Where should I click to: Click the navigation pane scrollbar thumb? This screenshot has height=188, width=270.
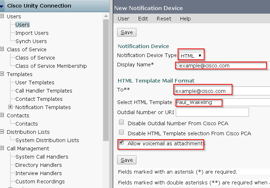point(106,80)
